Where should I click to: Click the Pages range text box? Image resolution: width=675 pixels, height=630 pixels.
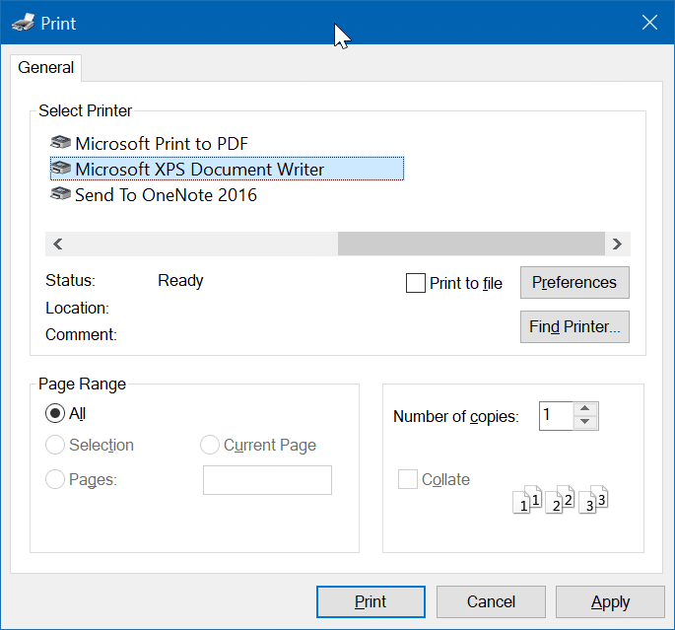pyautogui.click(x=267, y=480)
